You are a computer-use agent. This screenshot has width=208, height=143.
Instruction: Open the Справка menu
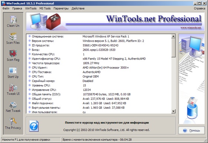point(199,9)
